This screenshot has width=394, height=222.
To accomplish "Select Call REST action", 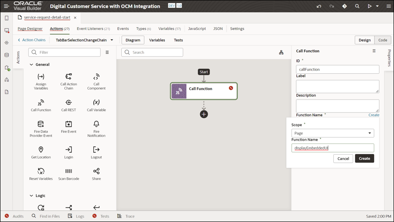I will tap(68, 105).
